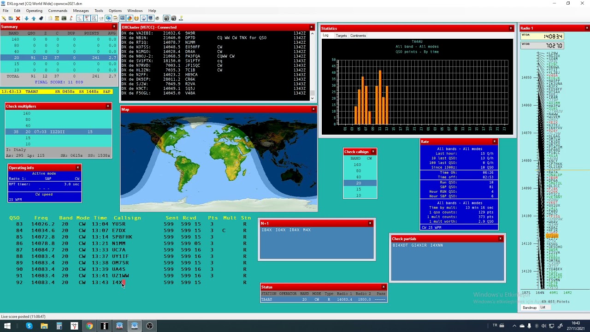Close the Map window
590x332 pixels.
point(313,109)
